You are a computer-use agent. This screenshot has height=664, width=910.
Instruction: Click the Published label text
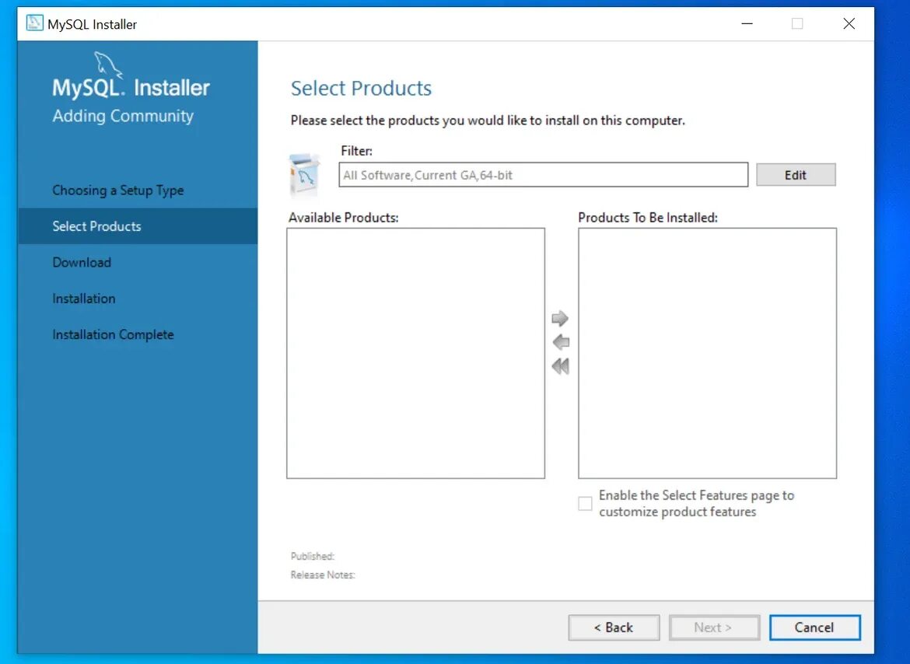(x=312, y=556)
